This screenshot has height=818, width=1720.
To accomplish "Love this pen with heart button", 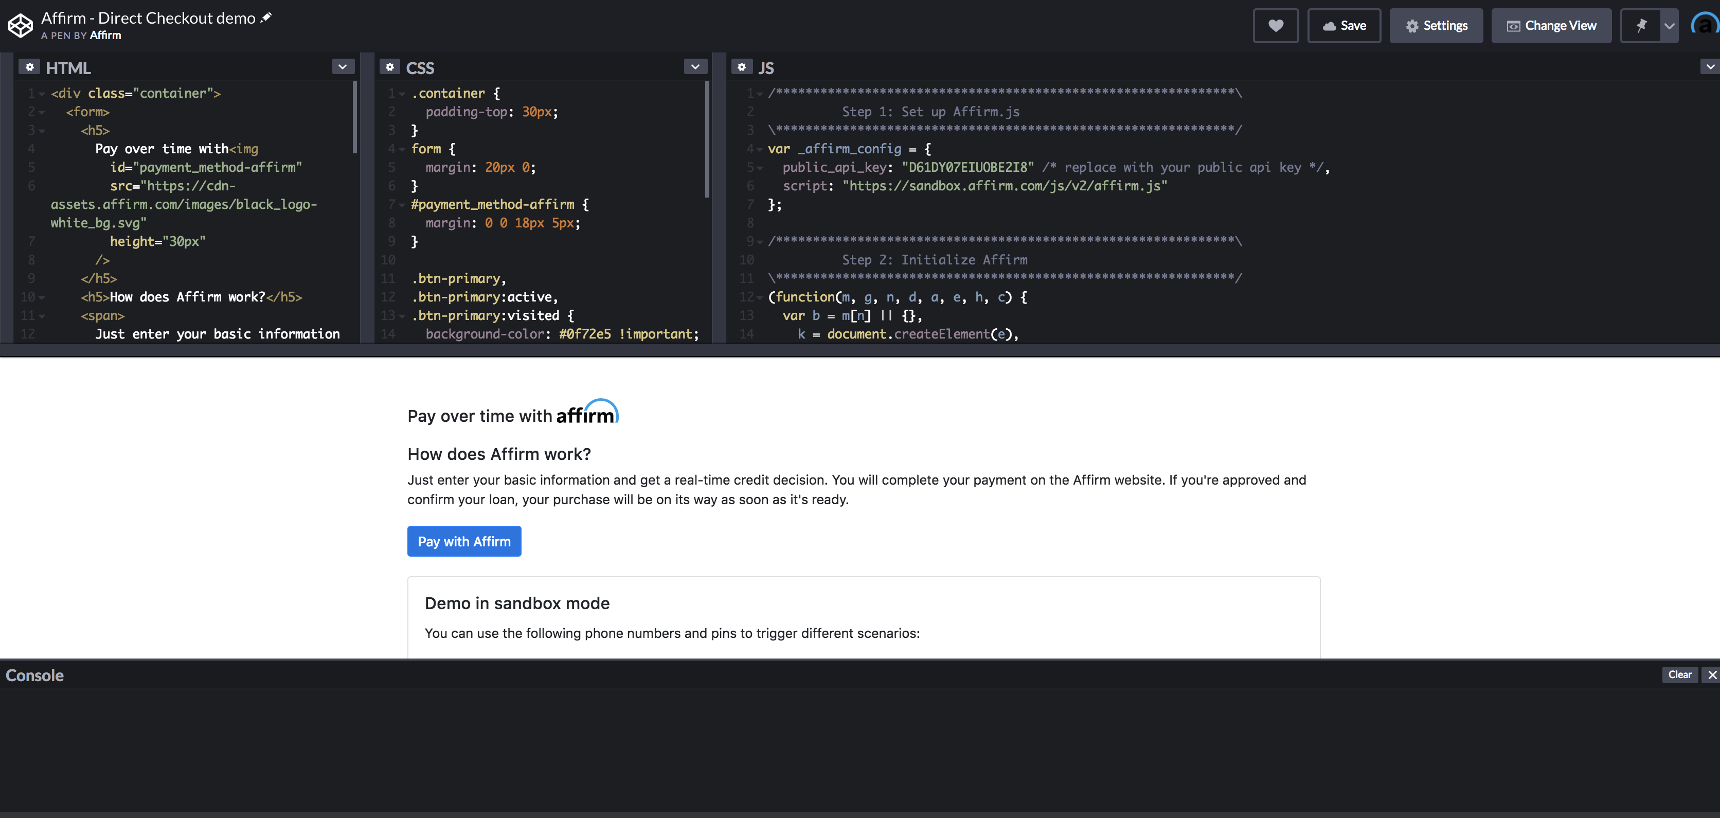I will coord(1275,25).
